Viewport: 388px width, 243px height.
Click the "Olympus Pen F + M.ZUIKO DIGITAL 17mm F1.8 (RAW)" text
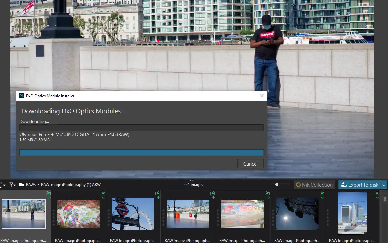click(74, 135)
